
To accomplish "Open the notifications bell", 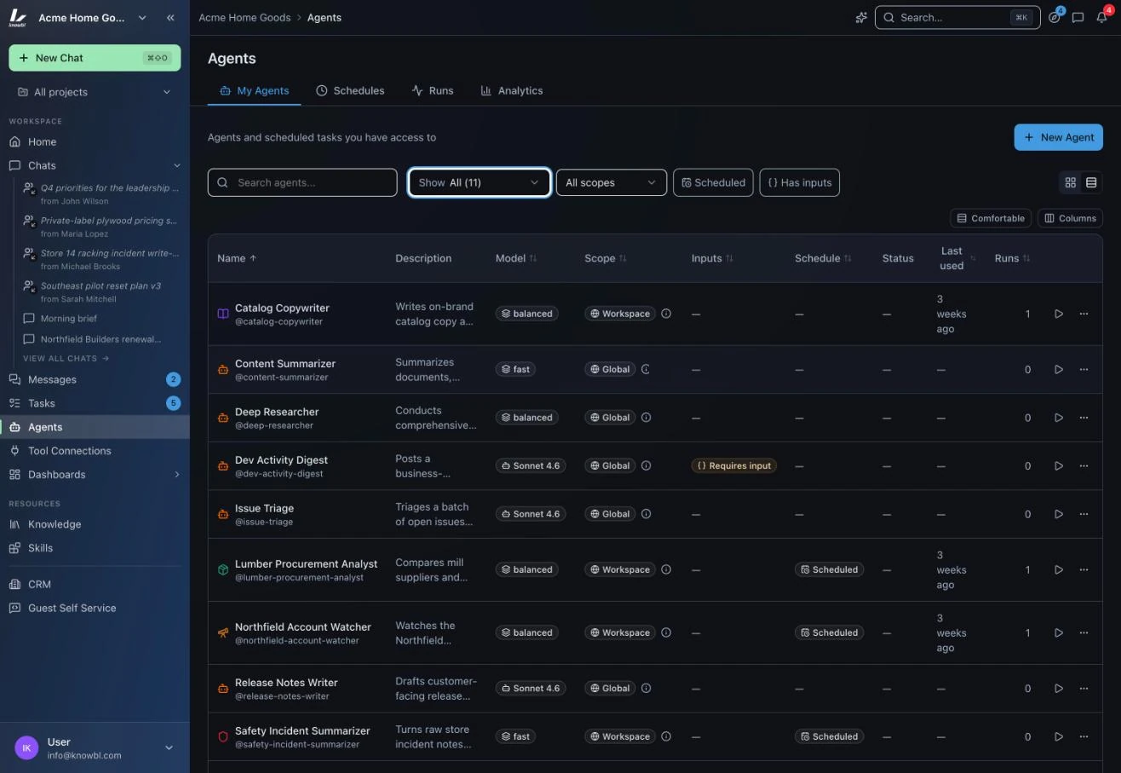I will (1101, 17).
